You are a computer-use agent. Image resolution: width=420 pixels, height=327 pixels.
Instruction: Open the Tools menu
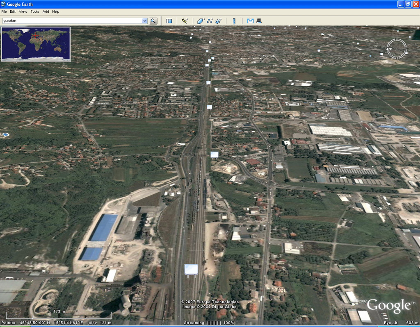(35, 11)
